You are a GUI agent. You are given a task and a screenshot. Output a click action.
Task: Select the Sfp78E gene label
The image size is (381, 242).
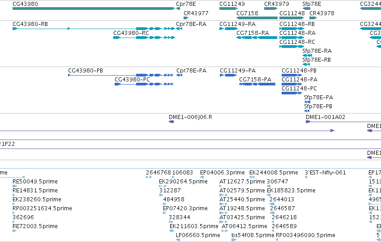coord(312,4)
